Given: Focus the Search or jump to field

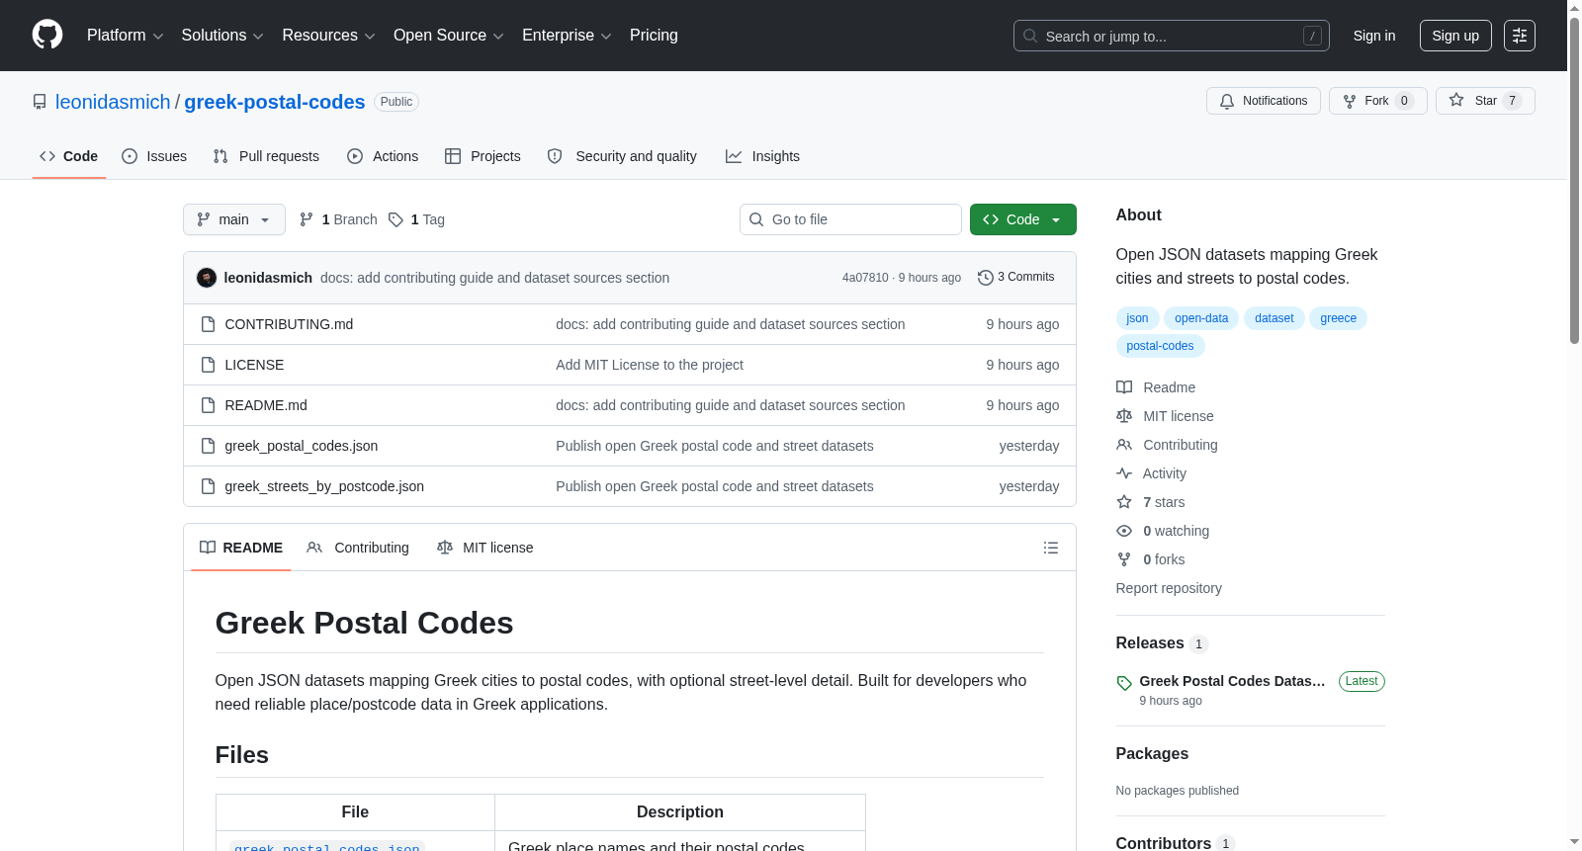Looking at the screenshot, I should point(1172,36).
